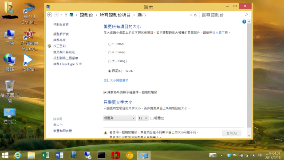Viewport: 284px width, 160px height.
Task: Select the HP LJ CM14 scanner desktop shortcut
Action: point(29,14)
